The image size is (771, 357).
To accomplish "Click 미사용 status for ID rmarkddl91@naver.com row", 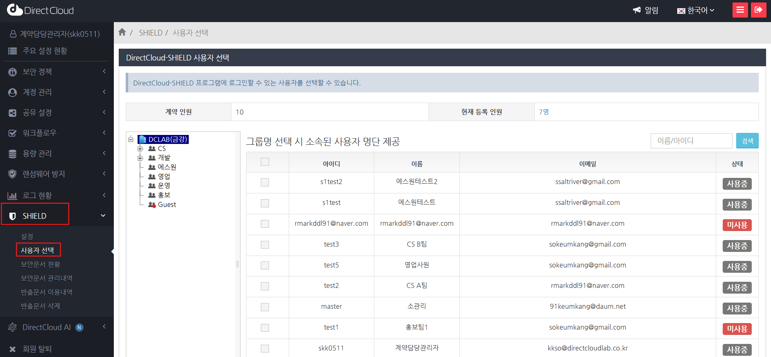I will tap(737, 225).
